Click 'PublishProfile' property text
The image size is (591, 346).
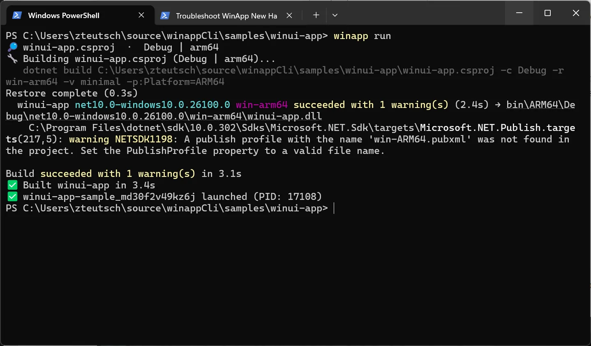point(167,151)
